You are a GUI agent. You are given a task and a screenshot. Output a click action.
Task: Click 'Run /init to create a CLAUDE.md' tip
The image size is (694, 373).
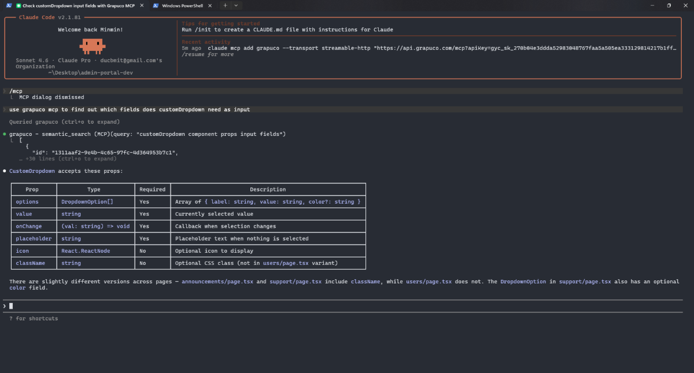tap(287, 29)
